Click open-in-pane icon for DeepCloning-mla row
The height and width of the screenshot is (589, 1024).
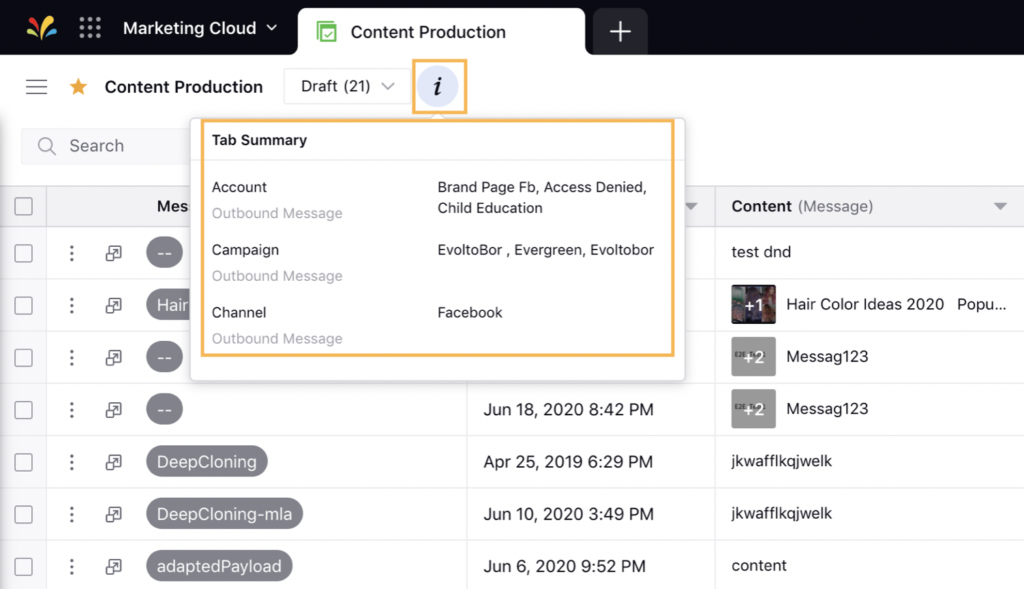coord(114,514)
